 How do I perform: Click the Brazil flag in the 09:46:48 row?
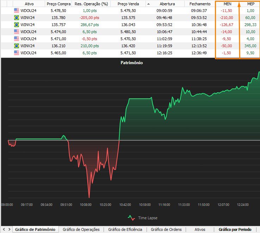click(x=17, y=18)
